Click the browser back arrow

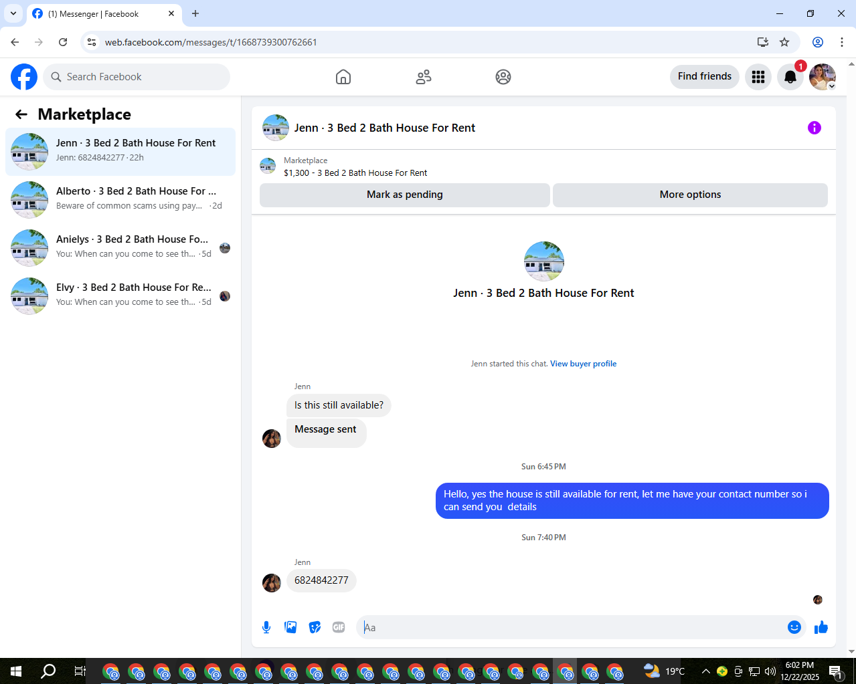tap(15, 42)
